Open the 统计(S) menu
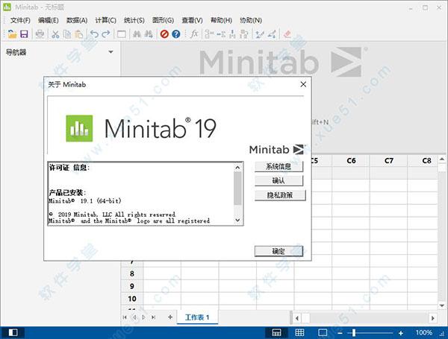This screenshot has width=448, height=339. pyautogui.click(x=134, y=20)
